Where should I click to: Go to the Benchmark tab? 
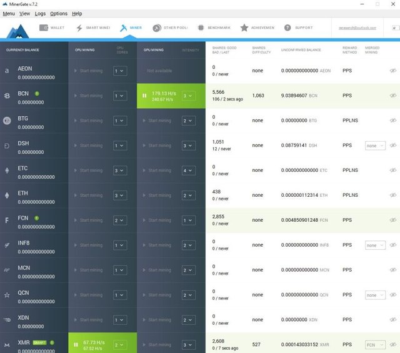tap(214, 27)
